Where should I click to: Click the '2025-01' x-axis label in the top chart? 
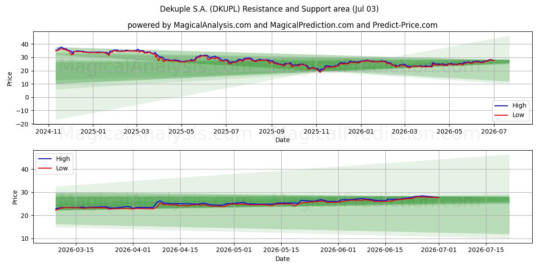[93, 132]
